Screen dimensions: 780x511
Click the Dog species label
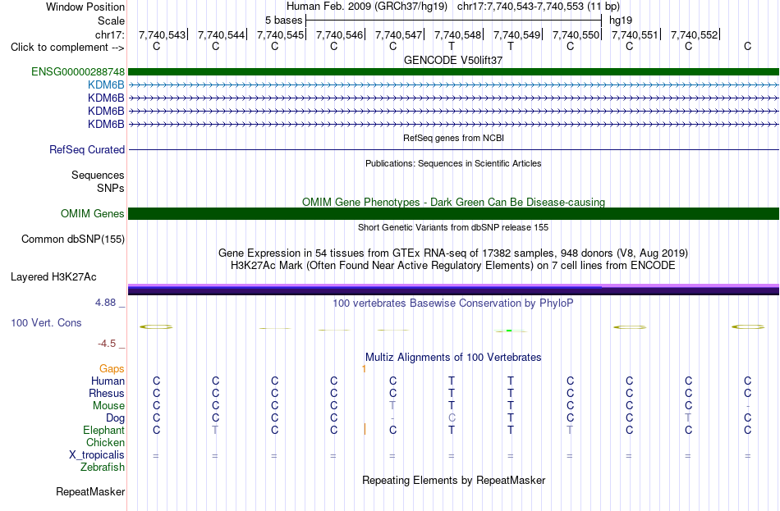pos(115,418)
